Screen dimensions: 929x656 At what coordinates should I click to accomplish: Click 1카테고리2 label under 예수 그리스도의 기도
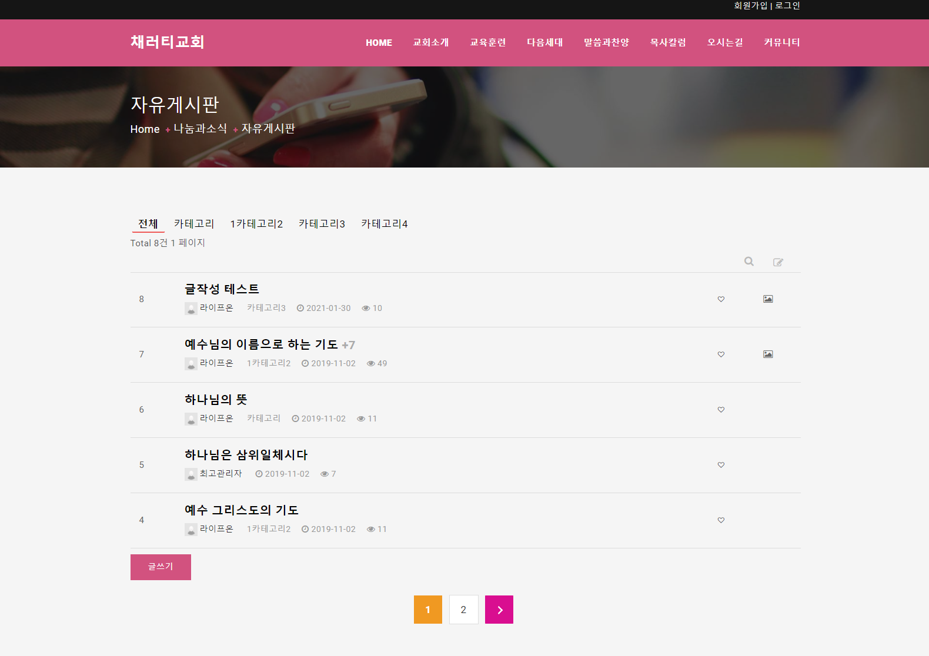[x=269, y=529]
